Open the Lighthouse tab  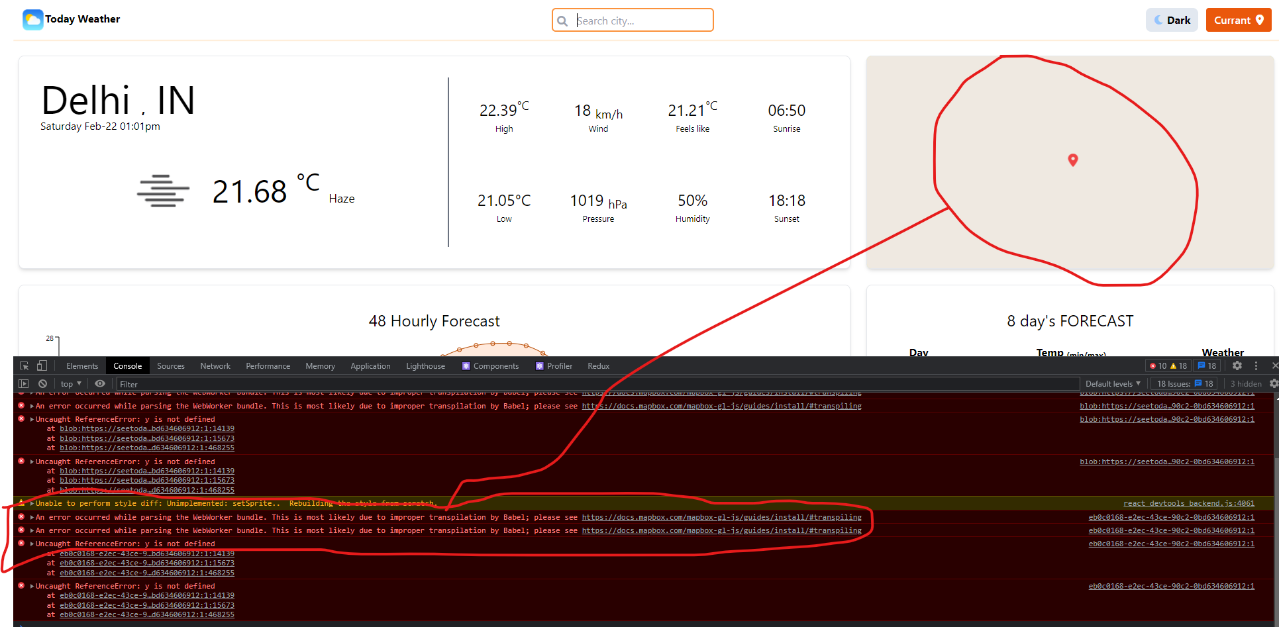click(425, 366)
